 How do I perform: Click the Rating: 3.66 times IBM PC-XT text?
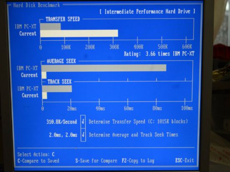pyautogui.click(x=159, y=54)
